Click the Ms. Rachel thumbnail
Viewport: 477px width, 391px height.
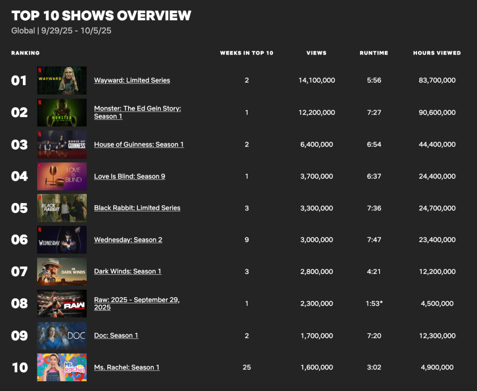62,367
